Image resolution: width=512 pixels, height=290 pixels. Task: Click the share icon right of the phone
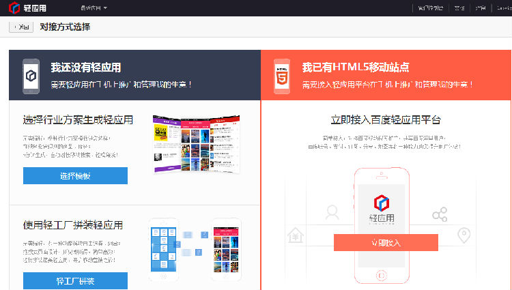coord(440,214)
